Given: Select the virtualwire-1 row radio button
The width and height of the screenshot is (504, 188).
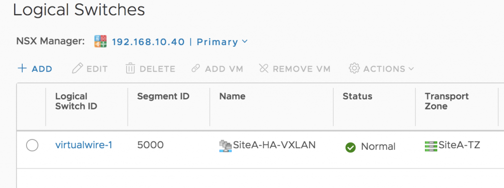Looking at the screenshot, I should (32, 145).
